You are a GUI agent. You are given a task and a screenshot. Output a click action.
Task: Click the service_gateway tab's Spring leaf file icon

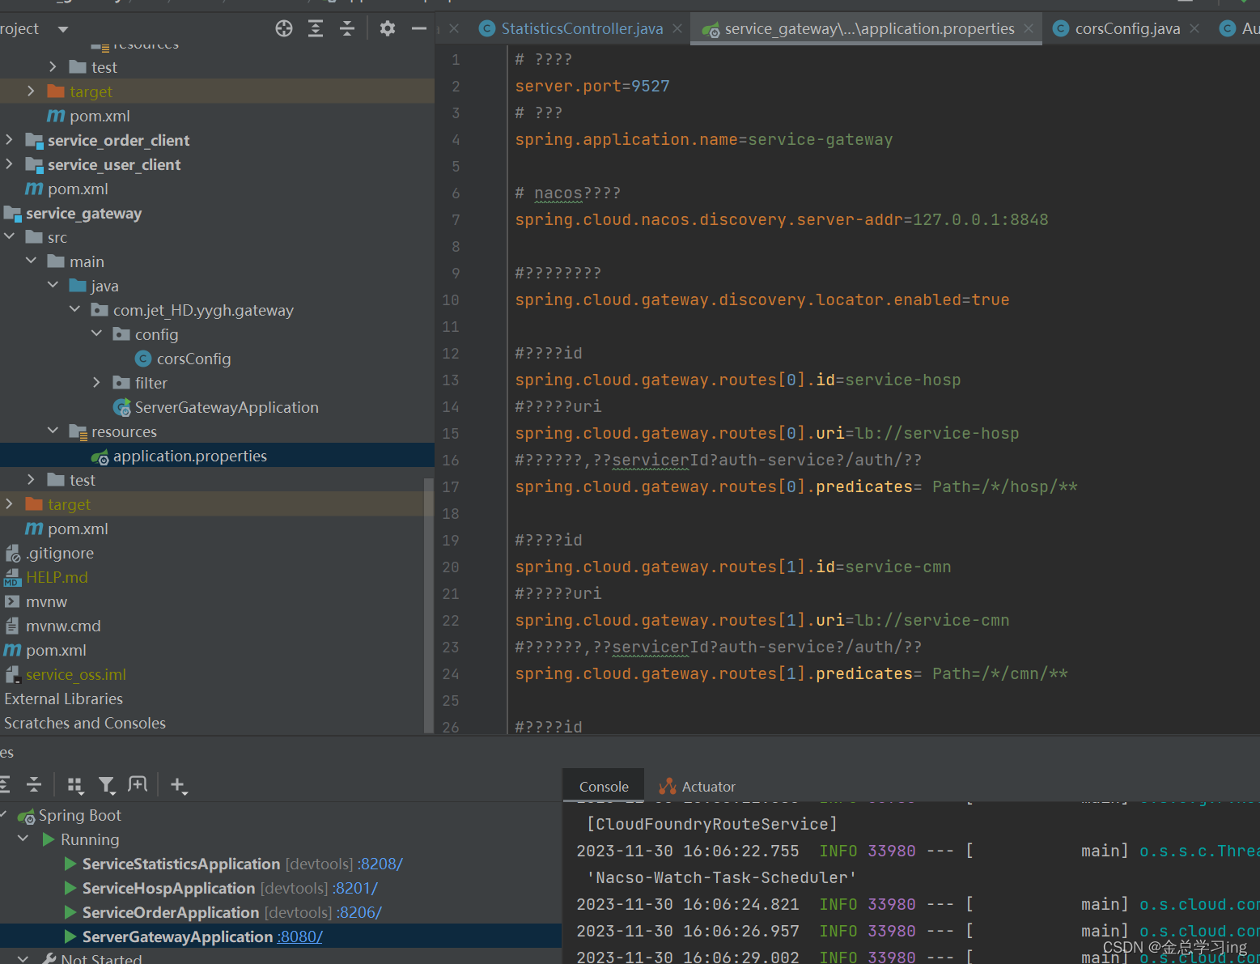point(711,30)
